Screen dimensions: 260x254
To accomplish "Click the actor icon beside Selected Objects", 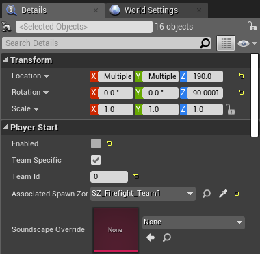I will pyautogui.click(x=7, y=27).
